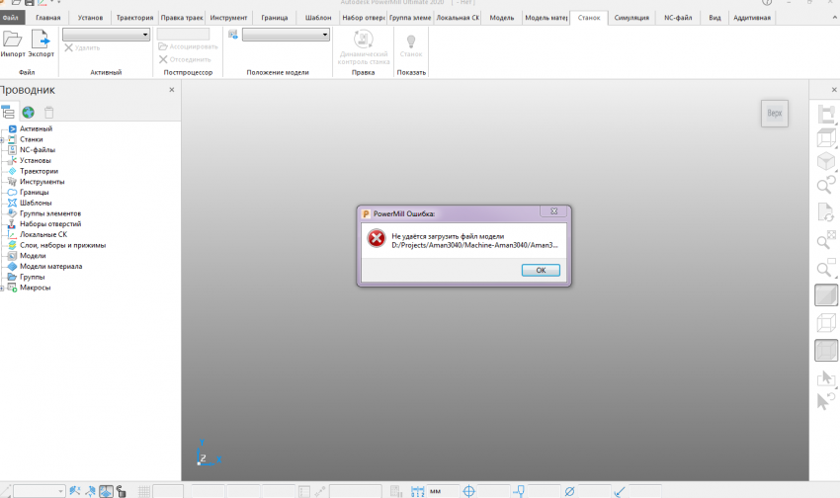Expand the Станки tree node

pos(3,139)
